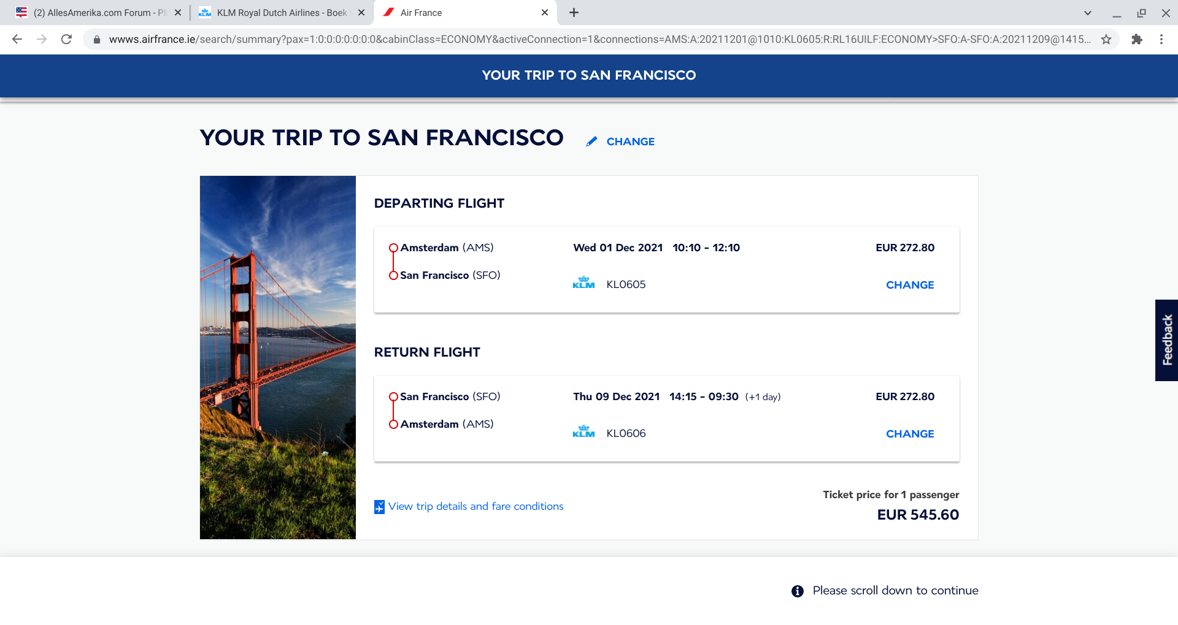The width and height of the screenshot is (1178, 625).
Task: View the site padlock security info
Action: (96, 39)
